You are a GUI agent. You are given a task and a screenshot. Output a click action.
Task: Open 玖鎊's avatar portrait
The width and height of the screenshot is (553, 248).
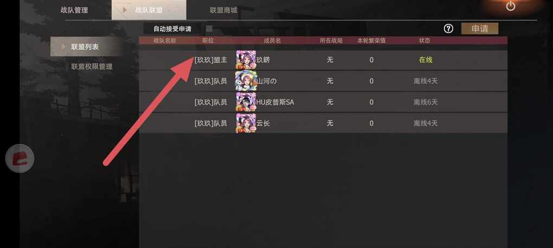coord(246,60)
